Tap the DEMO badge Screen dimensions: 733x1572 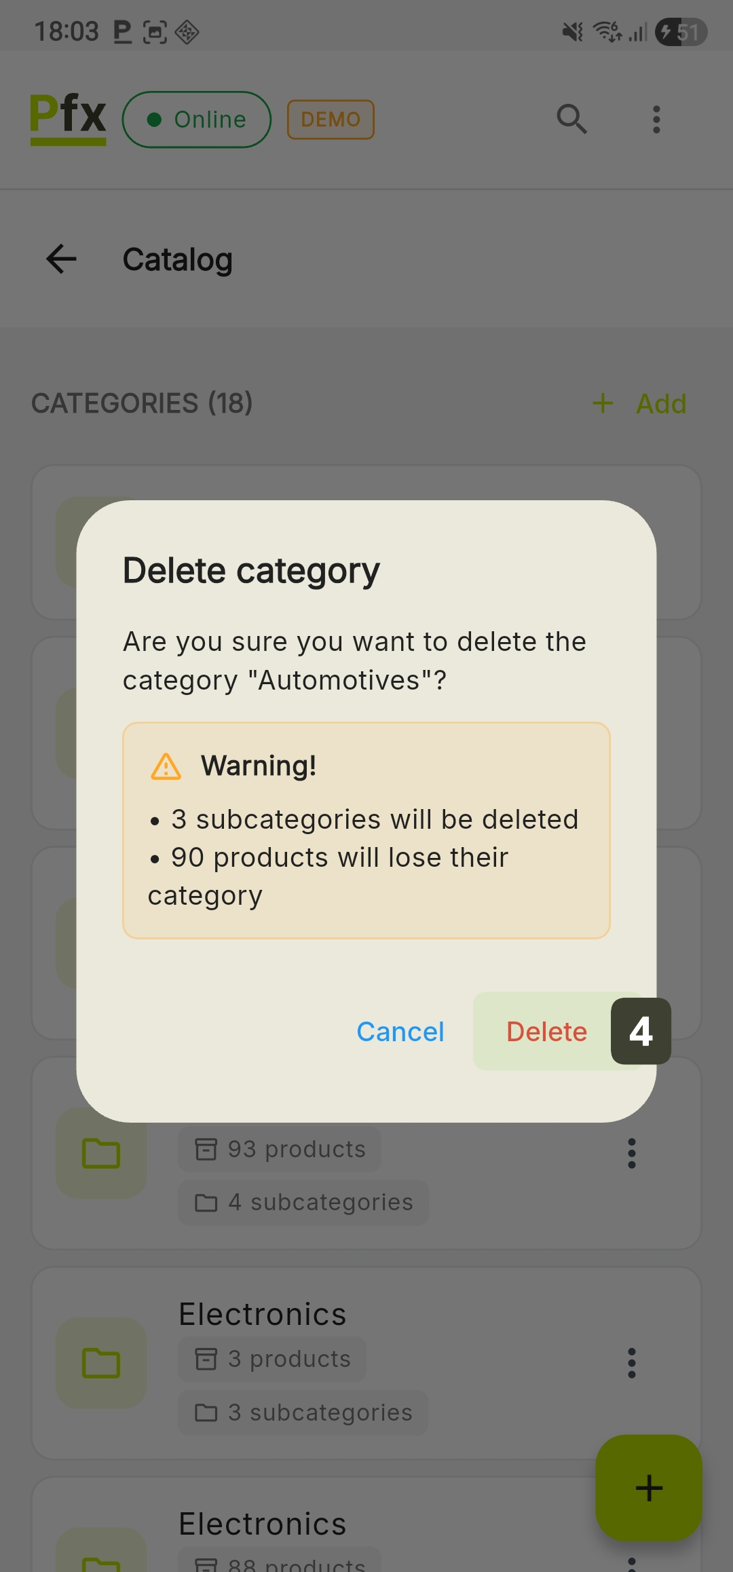[331, 119]
